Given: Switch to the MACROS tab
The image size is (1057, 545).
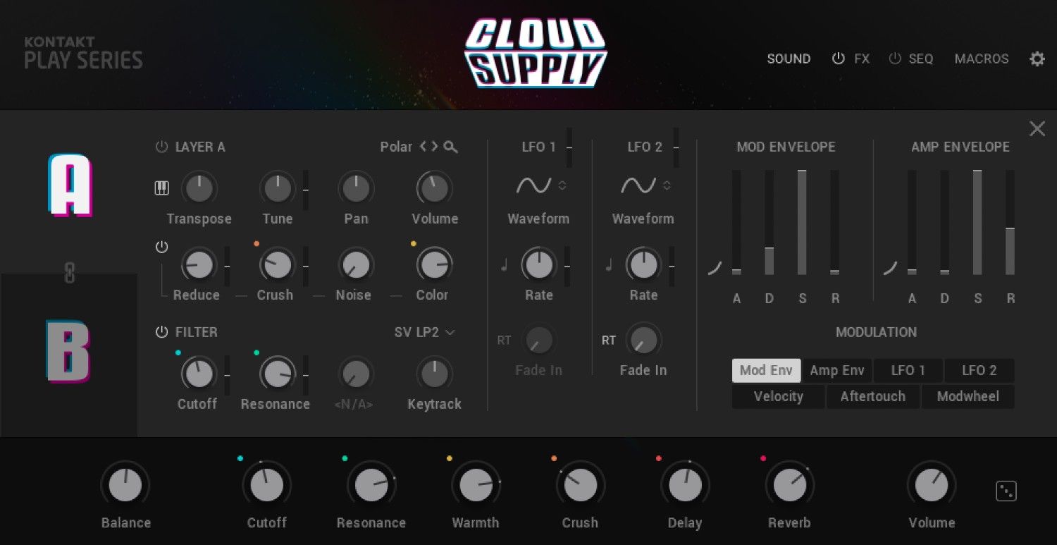Looking at the screenshot, I should pyautogui.click(x=981, y=59).
